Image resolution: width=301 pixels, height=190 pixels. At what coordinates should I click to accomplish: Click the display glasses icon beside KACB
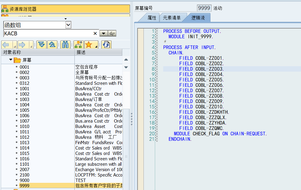pos(112,33)
